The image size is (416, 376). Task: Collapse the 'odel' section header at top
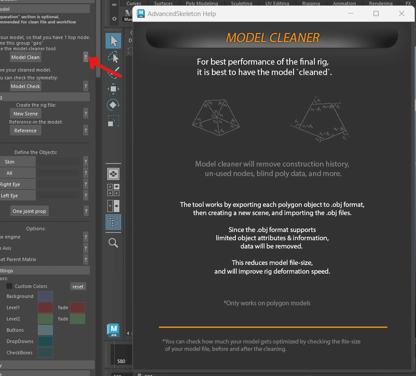click(45, 9)
